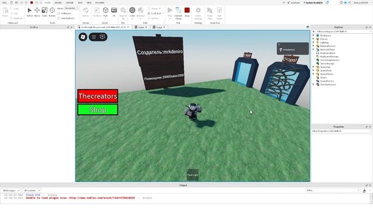Click Update Available in the title bar
This screenshot has width=373, height=210.
click(313, 2)
